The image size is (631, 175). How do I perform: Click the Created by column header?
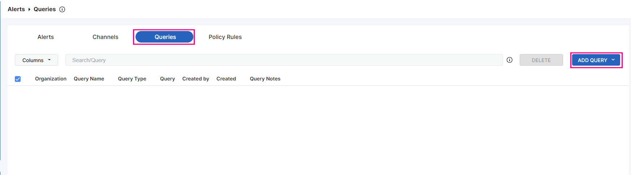click(196, 79)
